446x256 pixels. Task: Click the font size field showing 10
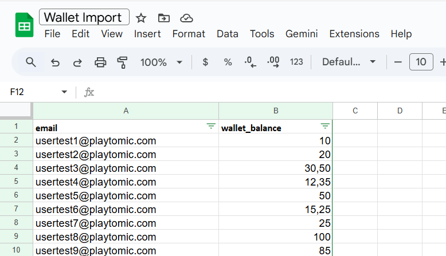tap(421, 62)
